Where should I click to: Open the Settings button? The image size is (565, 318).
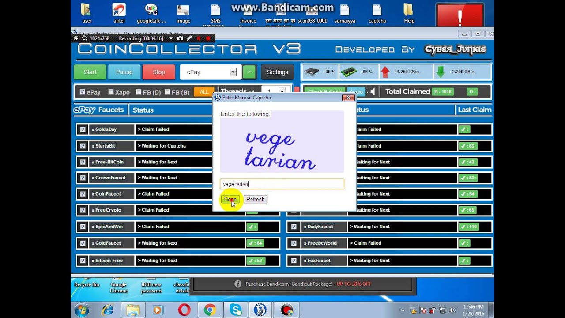pos(278,72)
